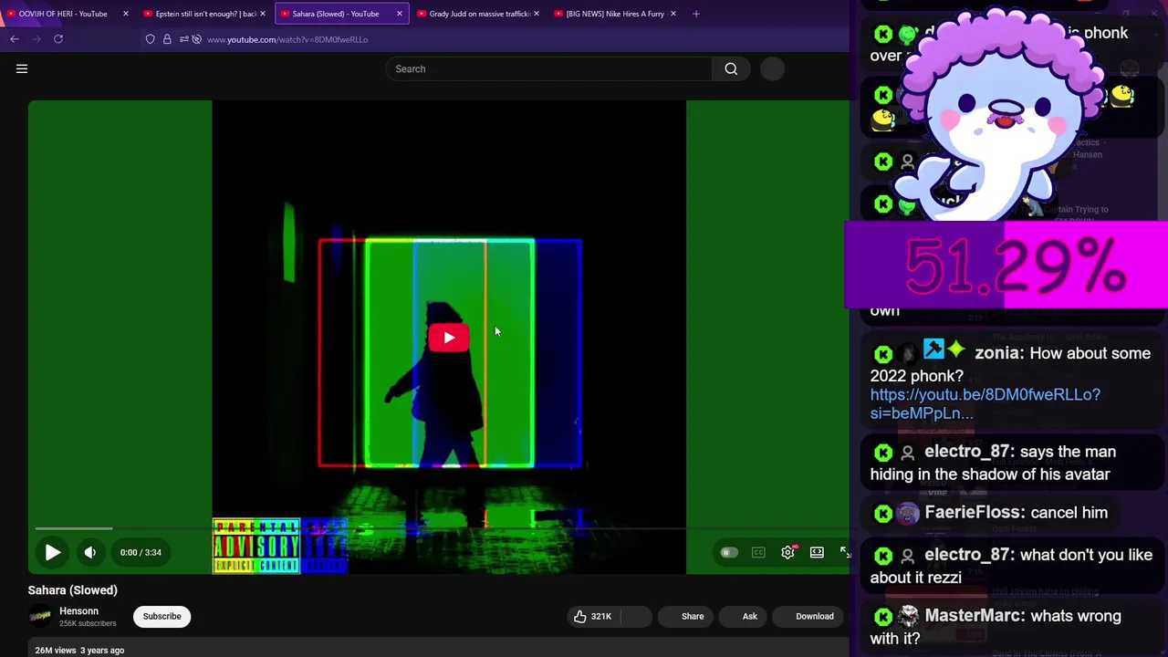Image resolution: width=1168 pixels, height=657 pixels.
Task: Click the permissions icon in the address bar
Action: coord(183,39)
